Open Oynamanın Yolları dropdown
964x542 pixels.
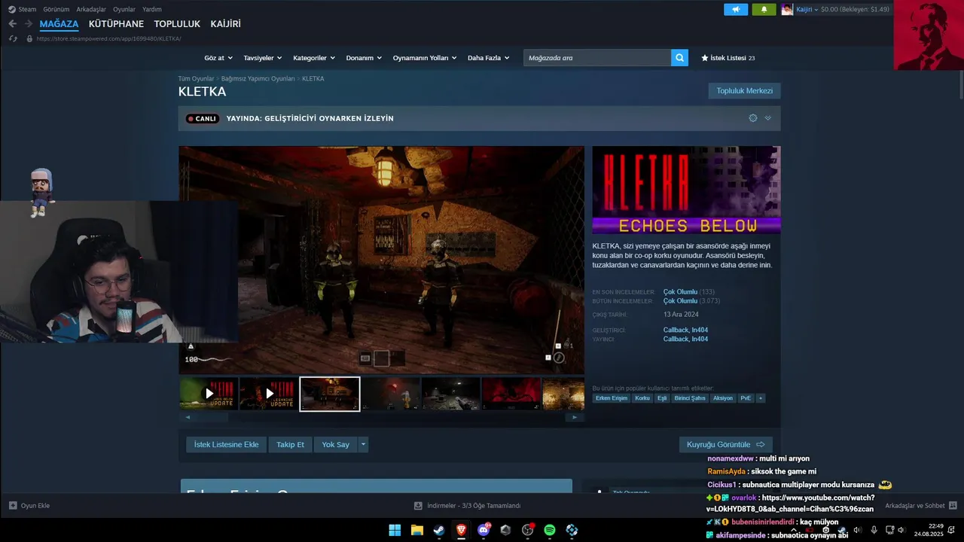[x=425, y=58]
